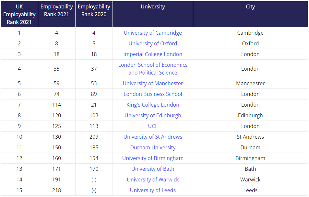Click the Employability Rank 2020 column header
This screenshot has width=309, height=197.
coord(94,10)
